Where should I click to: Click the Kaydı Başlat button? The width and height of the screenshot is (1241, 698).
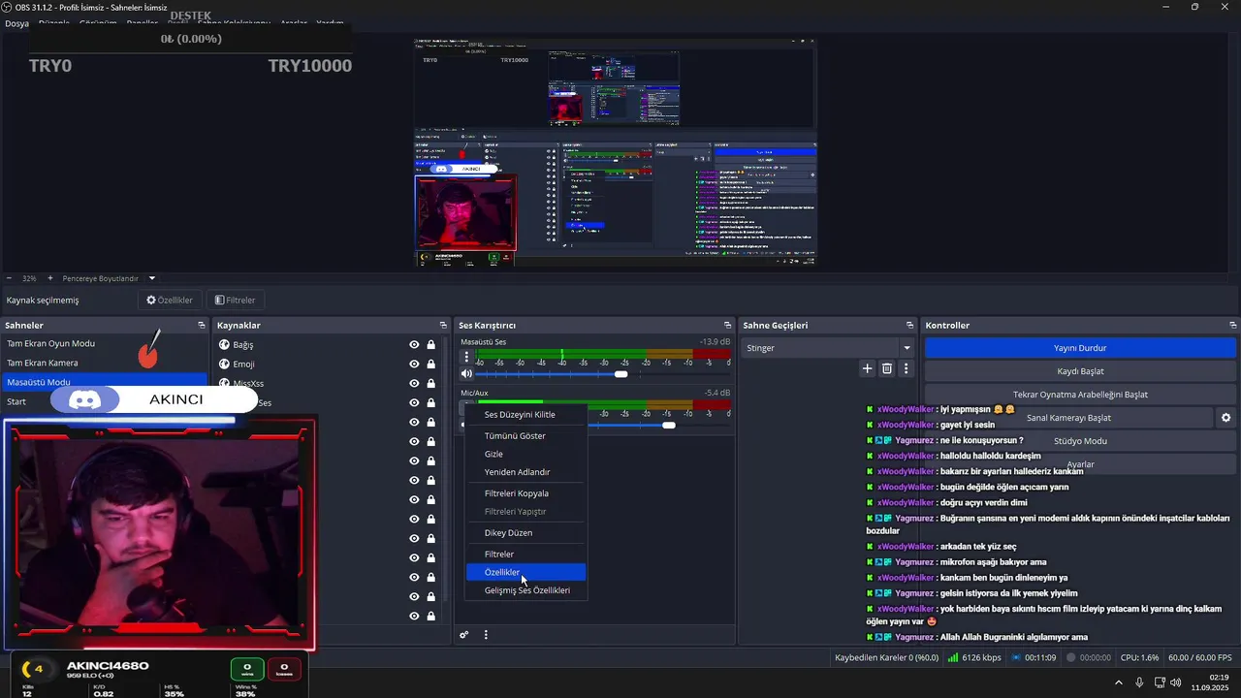(x=1080, y=371)
